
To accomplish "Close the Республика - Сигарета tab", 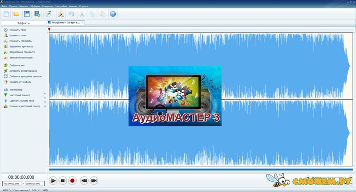I will coord(82,22).
